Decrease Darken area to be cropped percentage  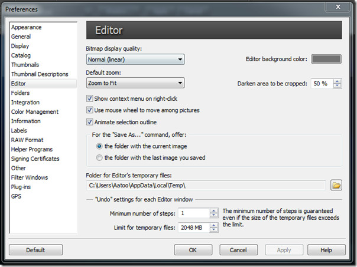coord(337,86)
